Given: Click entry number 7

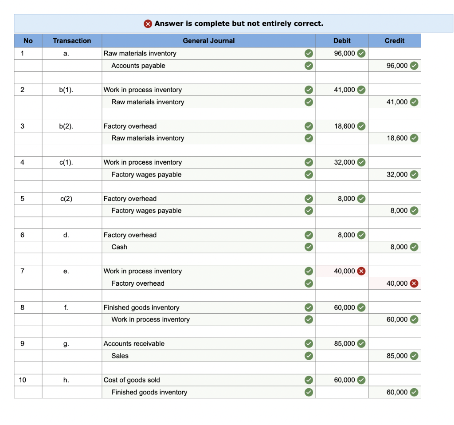Looking at the screenshot, I should [22, 271].
